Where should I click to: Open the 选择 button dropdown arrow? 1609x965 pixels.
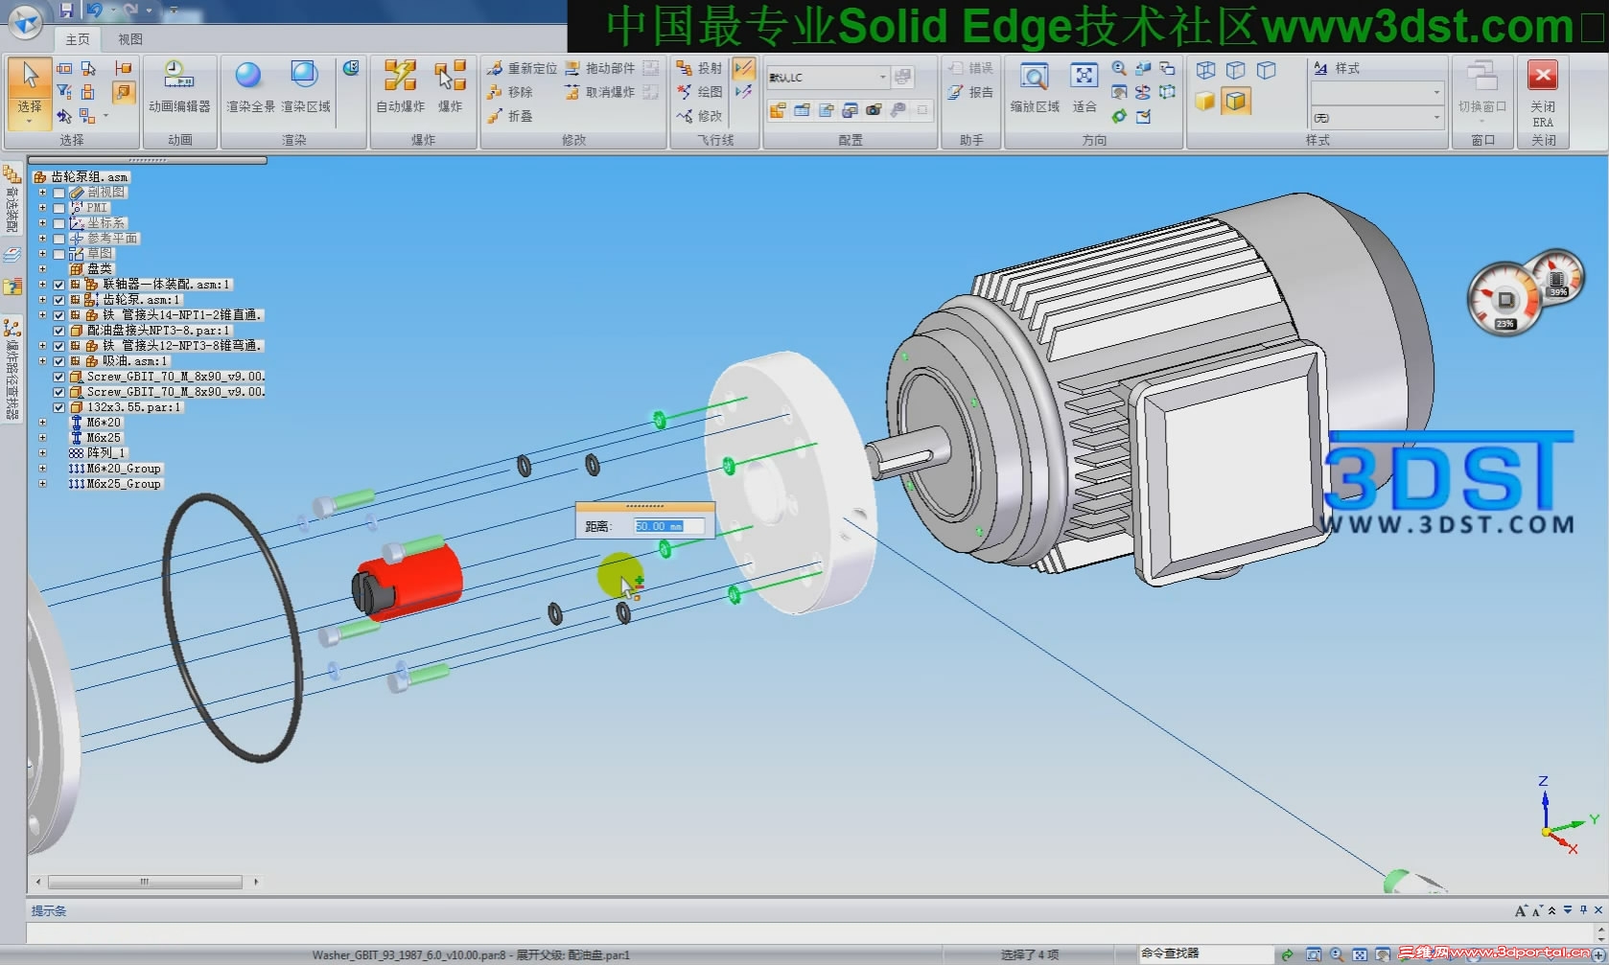pyautogui.click(x=30, y=121)
